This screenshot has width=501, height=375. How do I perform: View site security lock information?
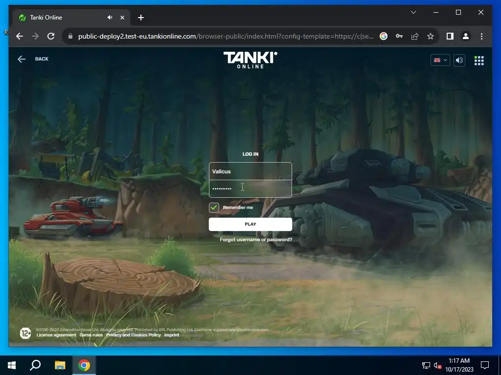(x=70, y=36)
